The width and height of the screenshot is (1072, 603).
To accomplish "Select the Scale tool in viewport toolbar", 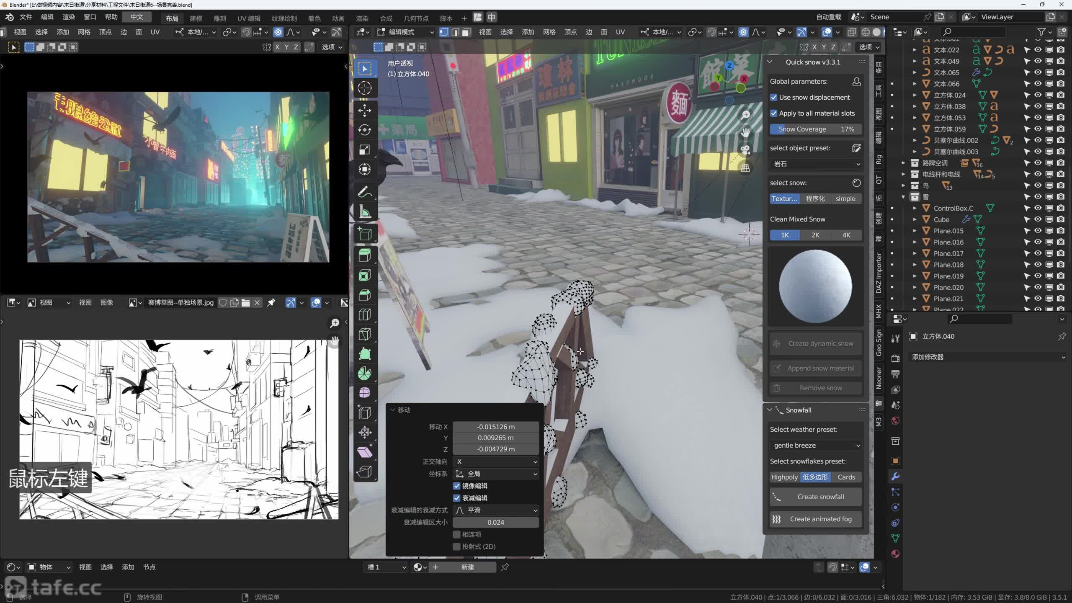I will [x=365, y=150].
